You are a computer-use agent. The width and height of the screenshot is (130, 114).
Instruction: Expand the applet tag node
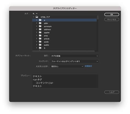(36, 32)
